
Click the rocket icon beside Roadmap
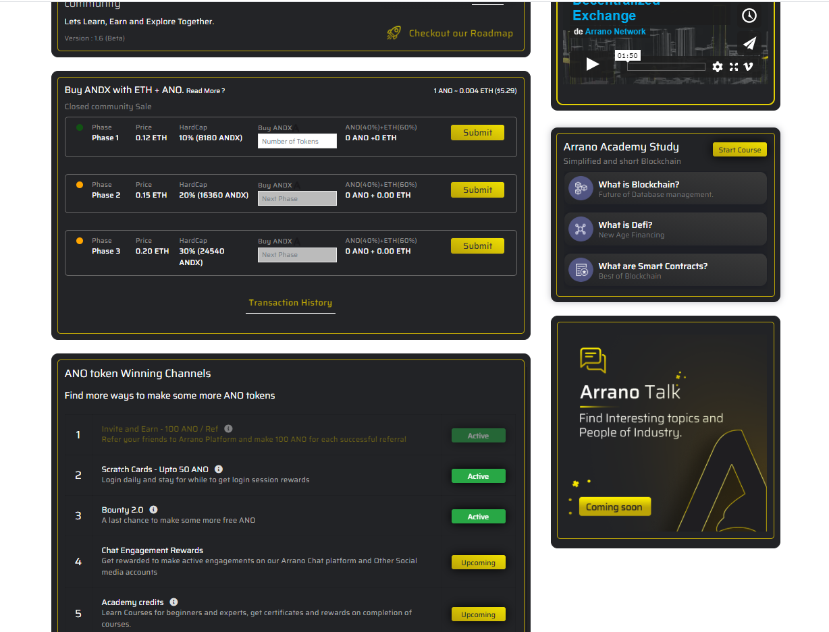(394, 32)
